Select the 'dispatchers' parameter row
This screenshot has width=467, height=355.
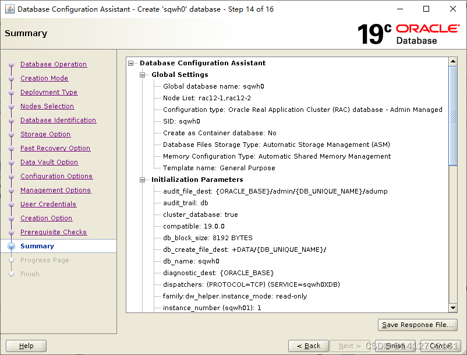click(x=252, y=284)
